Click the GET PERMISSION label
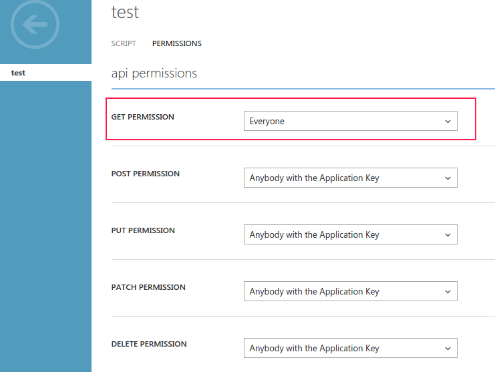This screenshot has width=495, height=372. click(142, 117)
